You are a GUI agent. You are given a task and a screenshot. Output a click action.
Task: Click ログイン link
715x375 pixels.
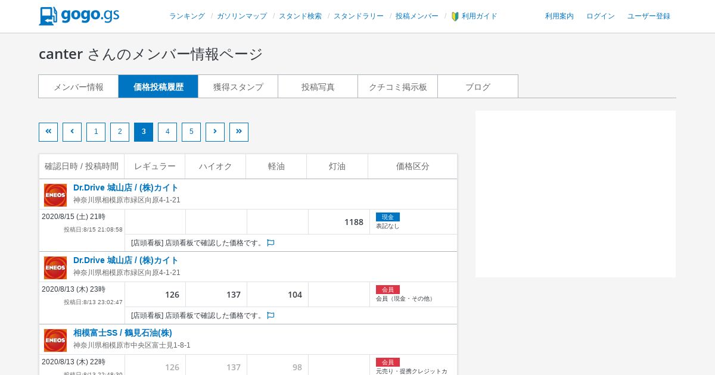coord(601,16)
